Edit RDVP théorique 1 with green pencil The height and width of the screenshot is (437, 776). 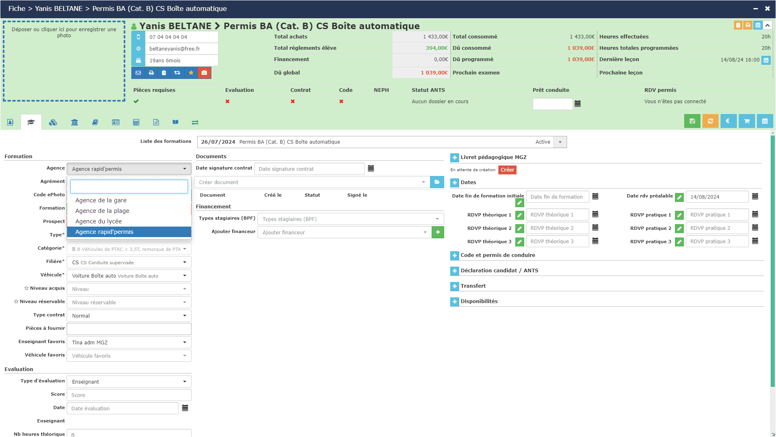[520, 215]
